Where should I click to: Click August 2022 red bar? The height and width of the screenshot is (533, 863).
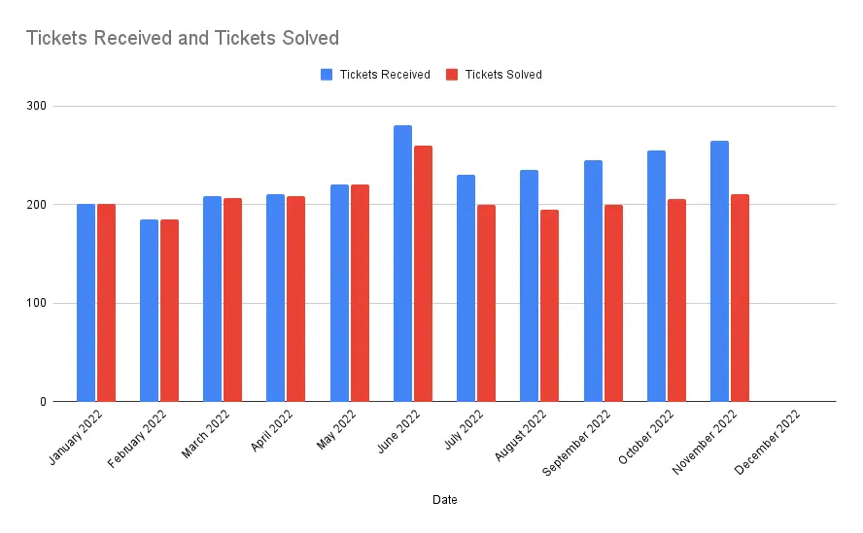tap(549, 305)
